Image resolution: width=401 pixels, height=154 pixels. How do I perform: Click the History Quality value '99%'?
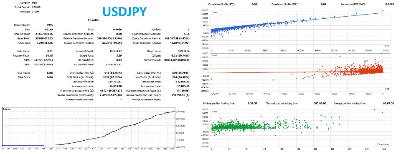[x=50, y=25]
